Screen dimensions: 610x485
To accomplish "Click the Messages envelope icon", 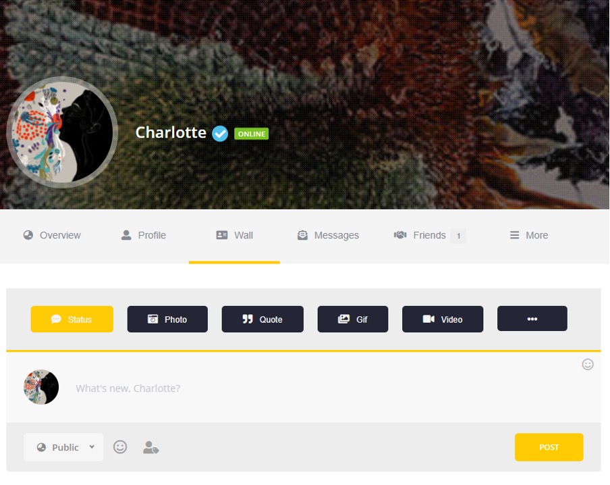I will (302, 235).
